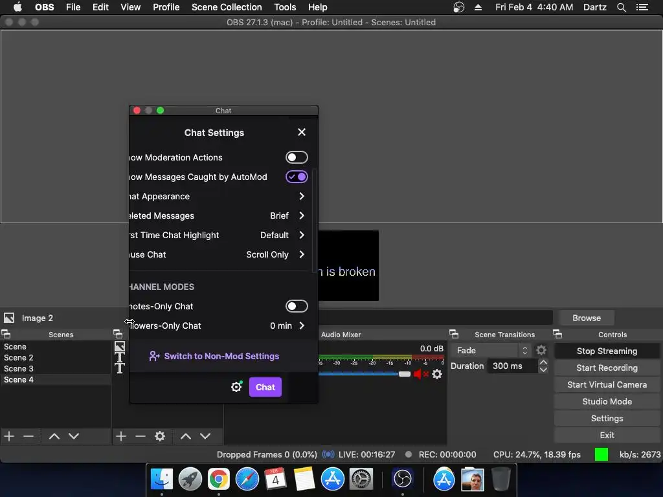
Task: Enable Emotes-Only Chat toggle
Action: [297, 306]
